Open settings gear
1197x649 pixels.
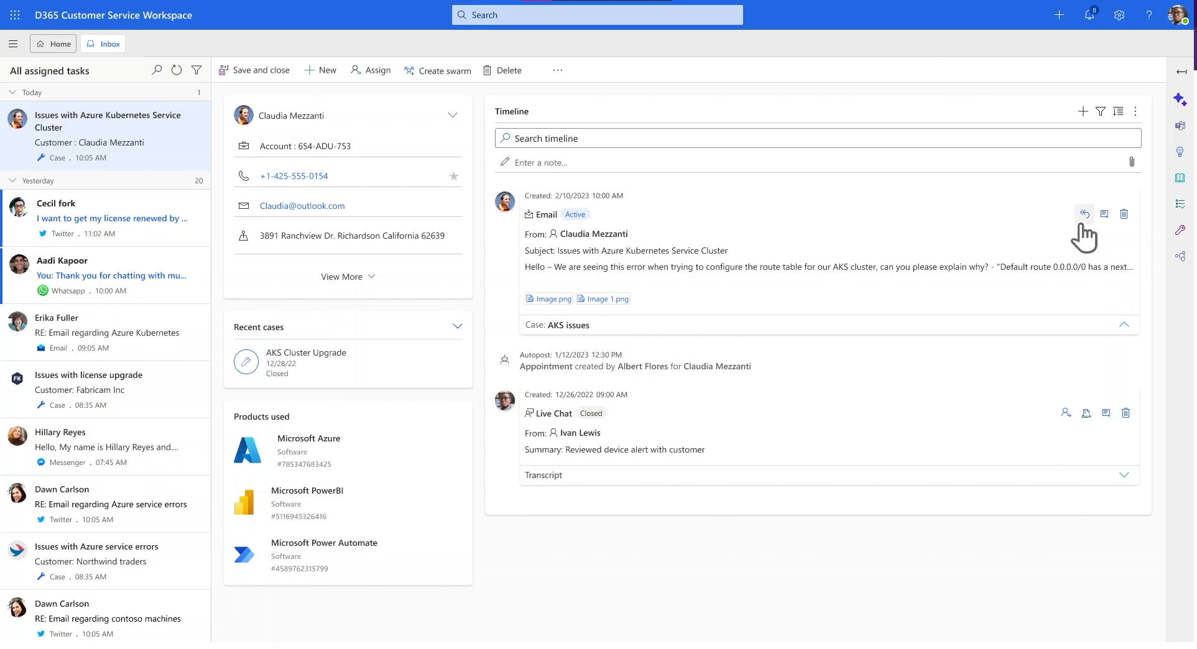pos(1119,15)
